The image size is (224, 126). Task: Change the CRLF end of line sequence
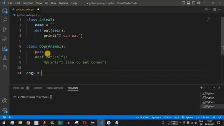[176, 118]
